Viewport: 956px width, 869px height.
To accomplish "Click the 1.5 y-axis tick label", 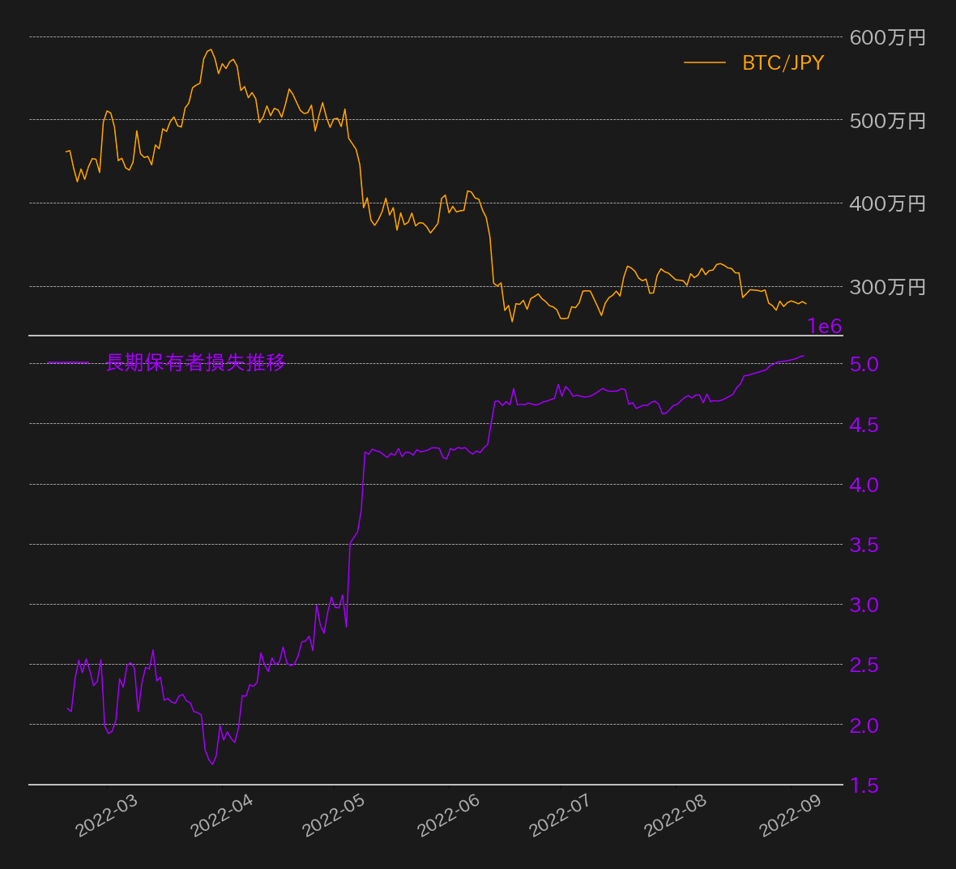I will [x=864, y=786].
